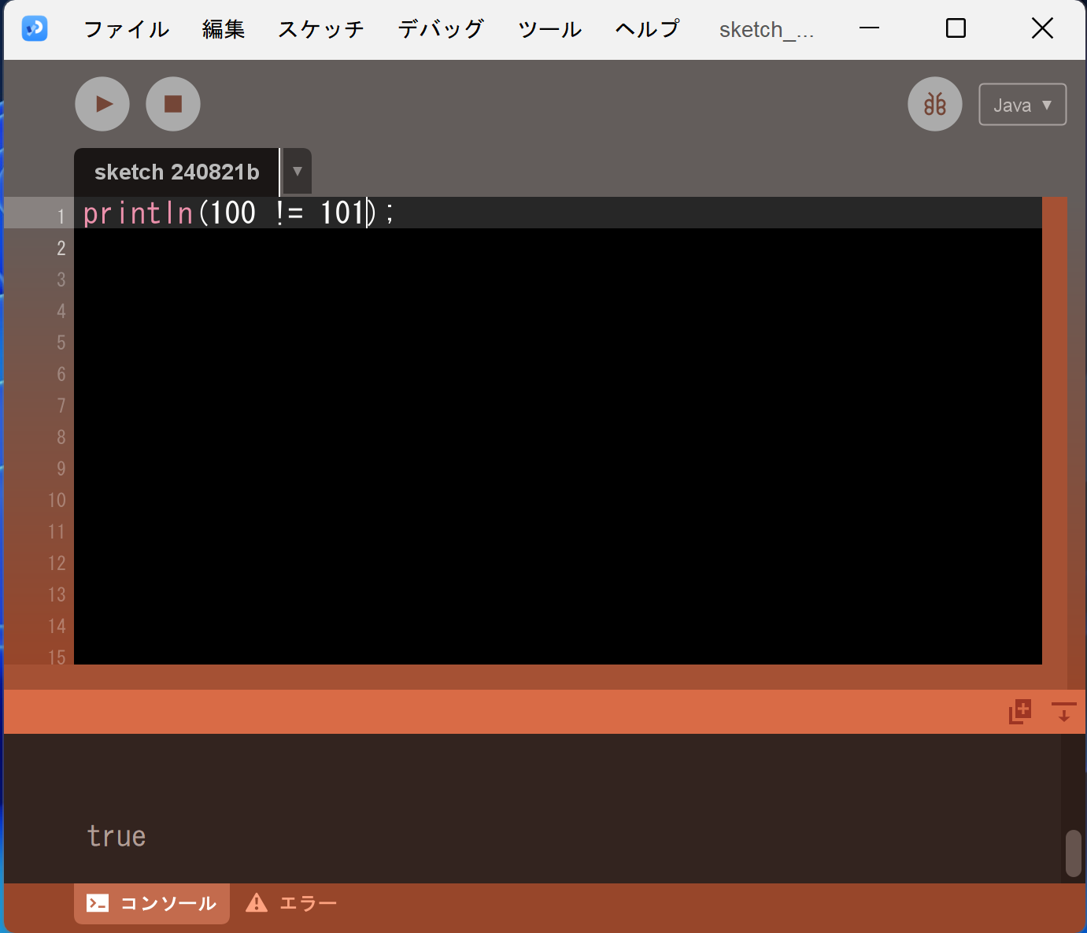
Task: Switch to the エラー tab
Action: 291,903
